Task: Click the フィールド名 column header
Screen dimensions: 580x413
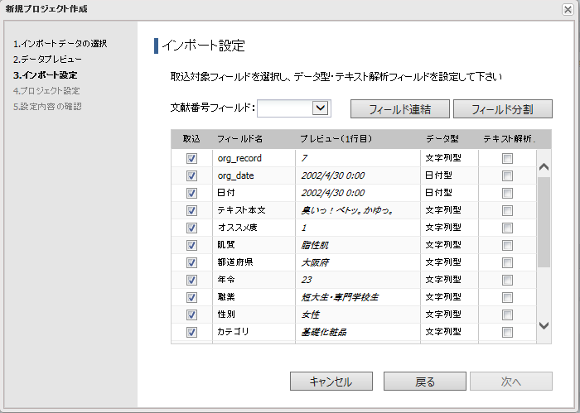Action: [x=240, y=139]
